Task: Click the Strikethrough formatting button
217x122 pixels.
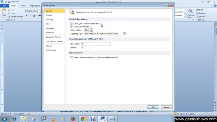Action: click(40, 16)
